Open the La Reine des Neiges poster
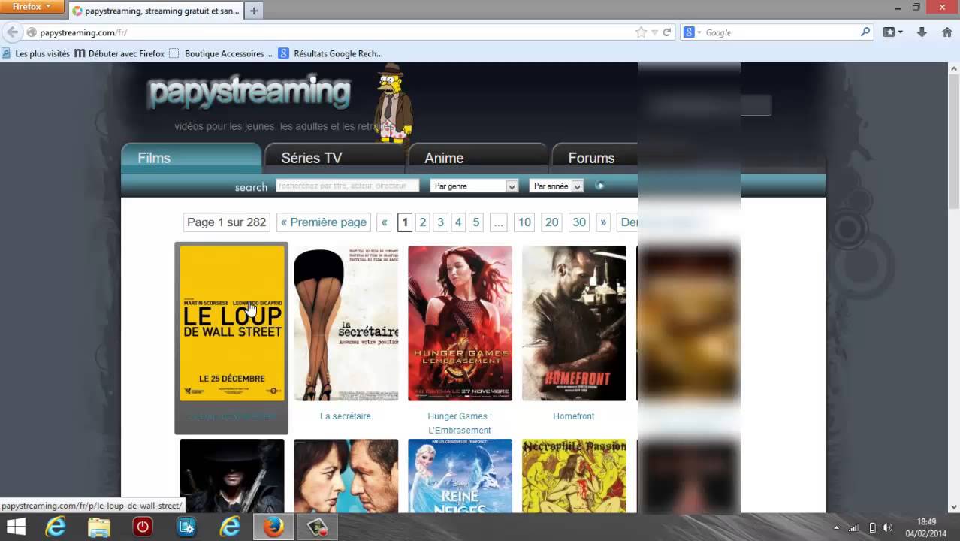This screenshot has height=541, width=960. click(x=460, y=476)
